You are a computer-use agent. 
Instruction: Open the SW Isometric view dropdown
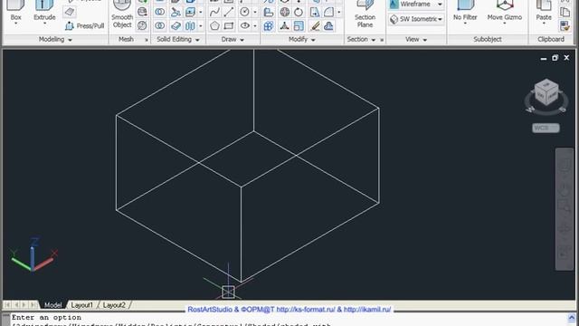(416, 19)
